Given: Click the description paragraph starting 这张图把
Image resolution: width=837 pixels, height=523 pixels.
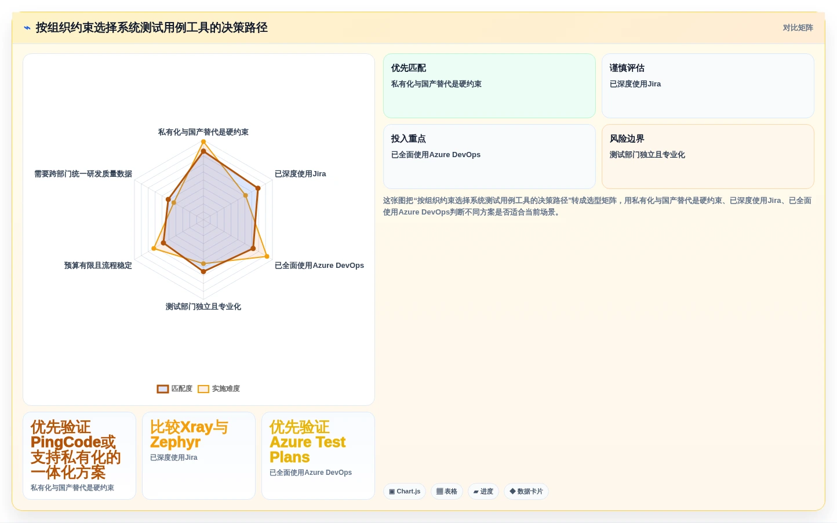Looking at the screenshot, I should [598, 206].
